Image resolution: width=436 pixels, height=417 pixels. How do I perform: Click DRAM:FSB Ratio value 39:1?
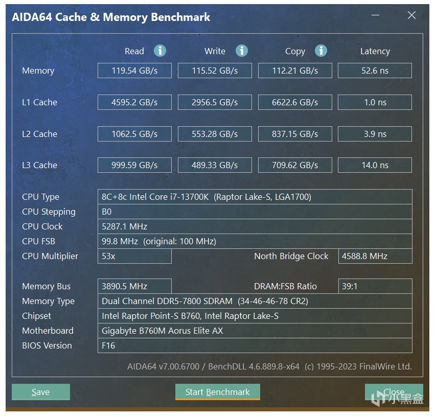pyautogui.click(x=375, y=286)
